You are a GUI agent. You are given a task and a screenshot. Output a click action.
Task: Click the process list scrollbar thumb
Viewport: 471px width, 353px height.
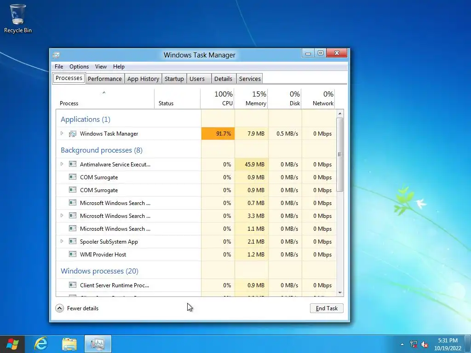click(x=340, y=154)
